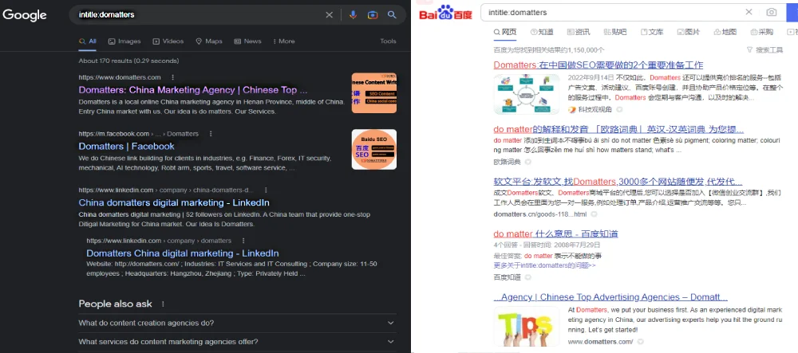
Task: Open Google search by image camera
Action: click(373, 14)
